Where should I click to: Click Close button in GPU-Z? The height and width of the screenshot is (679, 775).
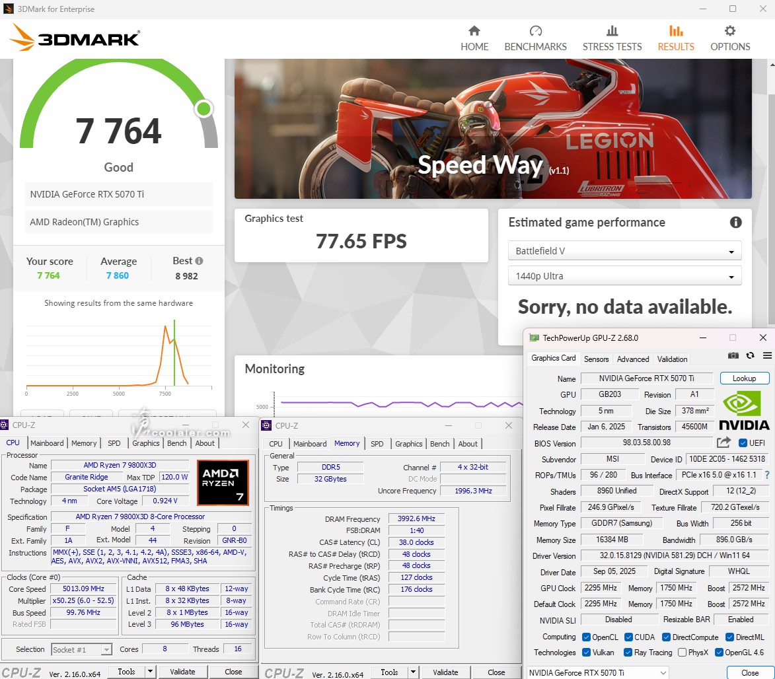tap(750, 672)
